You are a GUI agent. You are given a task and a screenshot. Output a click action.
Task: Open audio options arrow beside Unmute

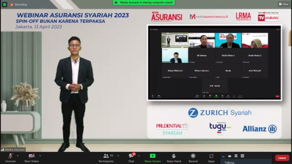point(18,156)
